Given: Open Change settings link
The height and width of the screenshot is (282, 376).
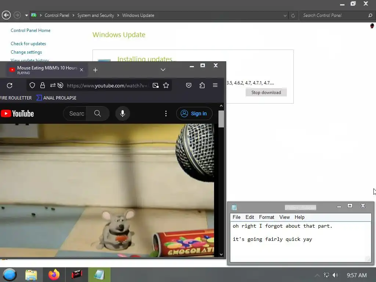Looking at the screenshot, I should 26,52.
